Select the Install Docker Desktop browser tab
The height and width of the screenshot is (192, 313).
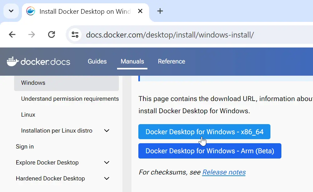(85, 11)
